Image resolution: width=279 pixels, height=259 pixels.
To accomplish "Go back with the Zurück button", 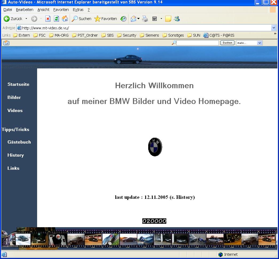I will click(13, 18).
